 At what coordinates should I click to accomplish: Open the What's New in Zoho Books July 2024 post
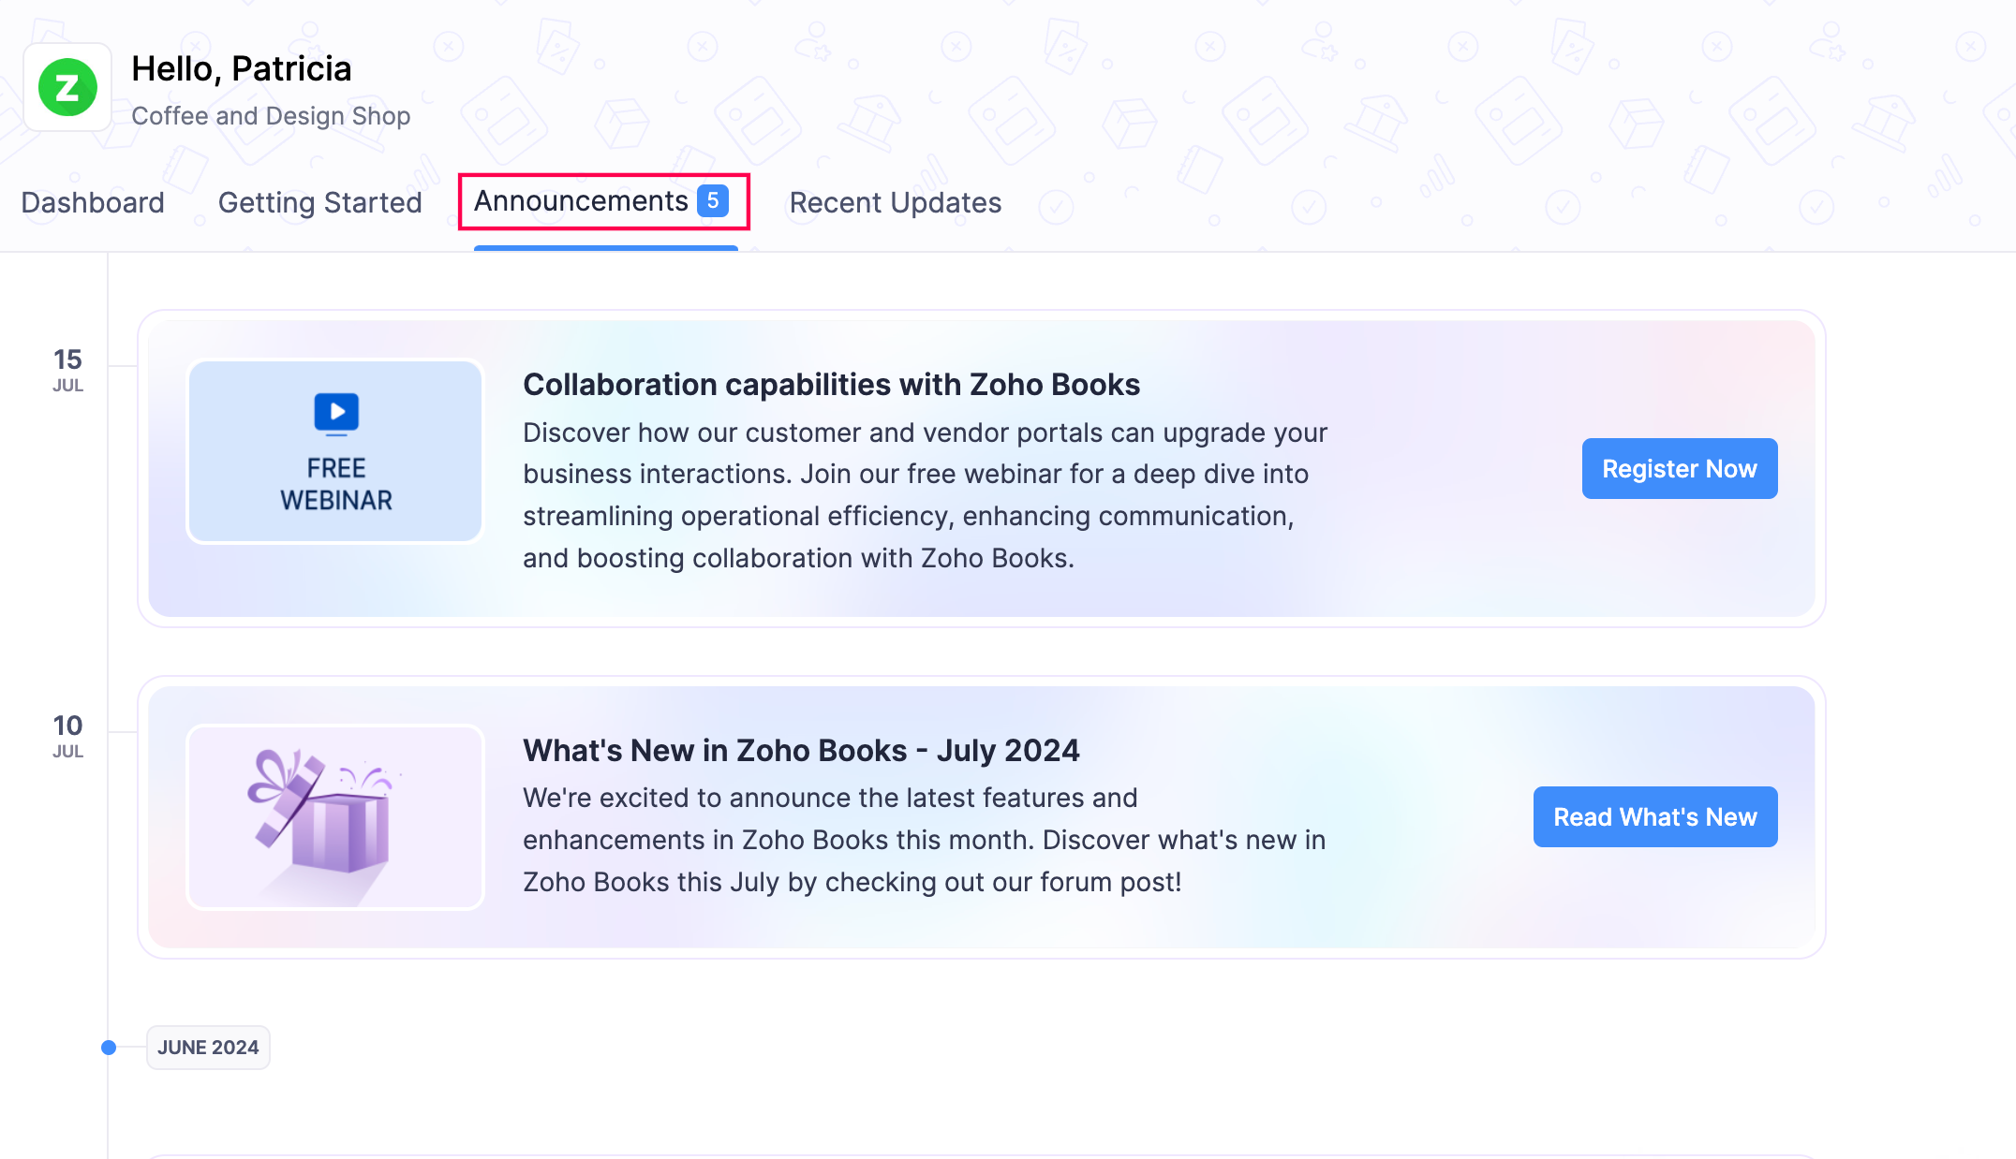801,750
